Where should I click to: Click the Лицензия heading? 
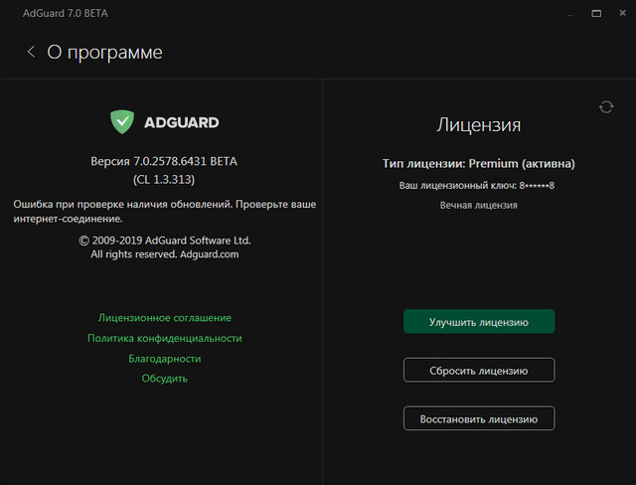pyautogui.click(x=479, y=125)
